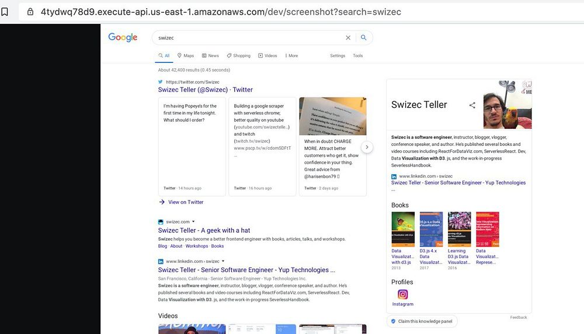This screenshot has height=334, width=584.
Task: Click Claim this knowledge panel button
Action: (422, 321)
